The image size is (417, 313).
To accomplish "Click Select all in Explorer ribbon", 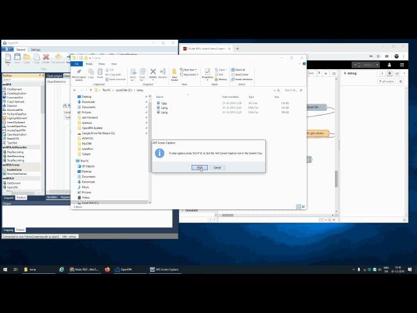I will point(238,70).
